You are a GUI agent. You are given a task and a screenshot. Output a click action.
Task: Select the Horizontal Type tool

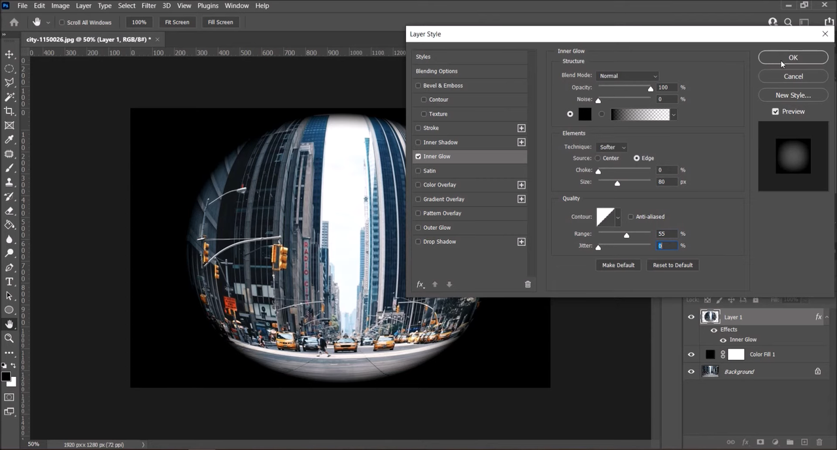pyautogui.click(x=9, y=281)
